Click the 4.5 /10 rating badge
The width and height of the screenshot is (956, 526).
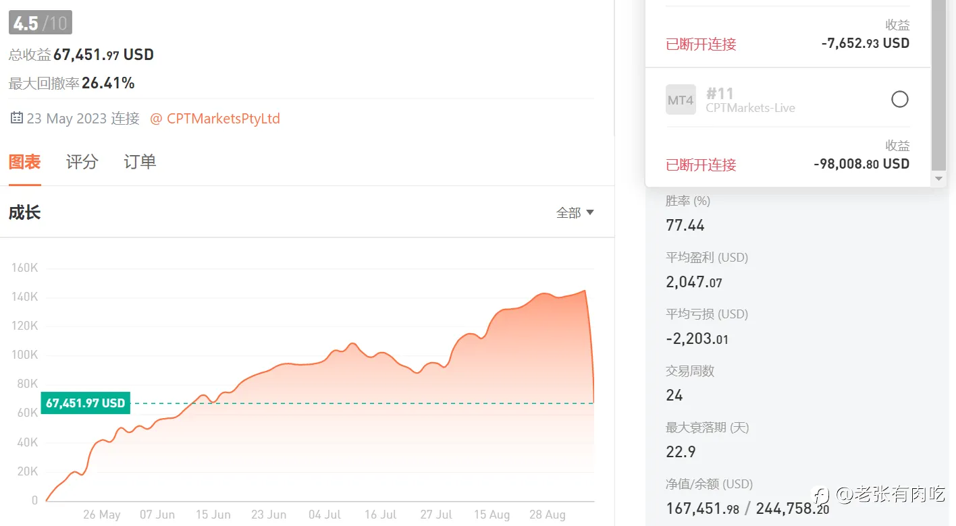(x=41, y=23)
